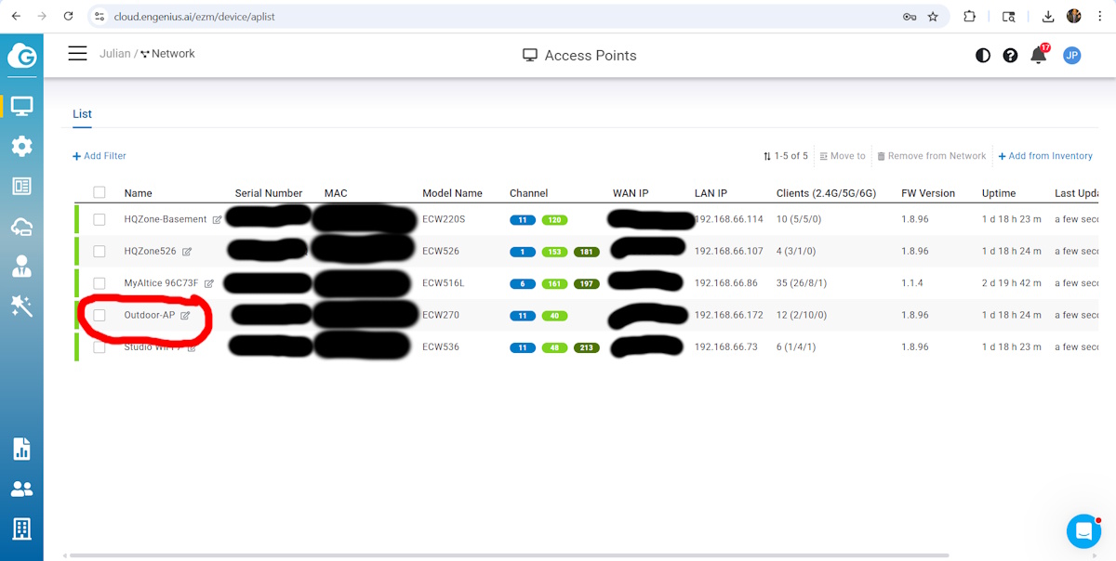
Task: Open the password key icon in address bar
Action: tap(910, 17)
